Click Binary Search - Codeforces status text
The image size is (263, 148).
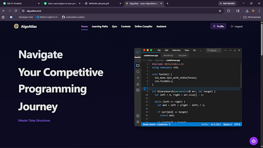tap(155, 124)
